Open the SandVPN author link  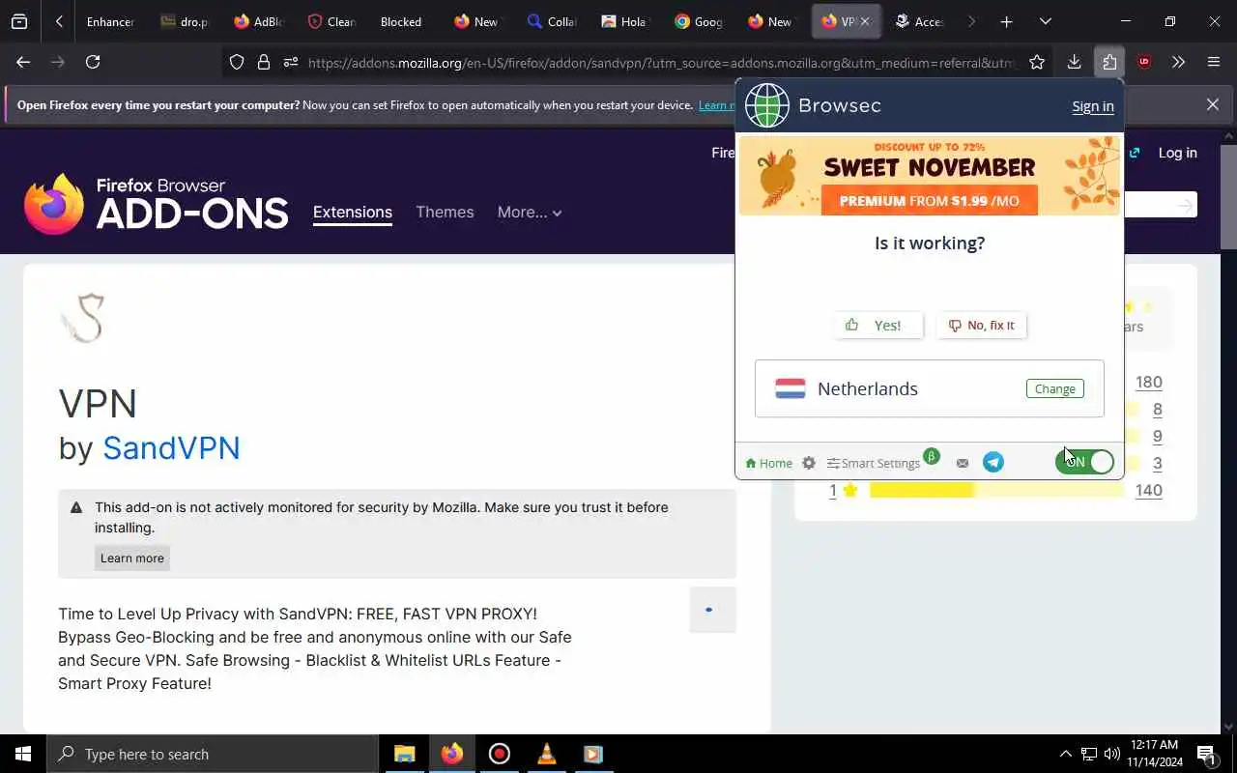171,447
